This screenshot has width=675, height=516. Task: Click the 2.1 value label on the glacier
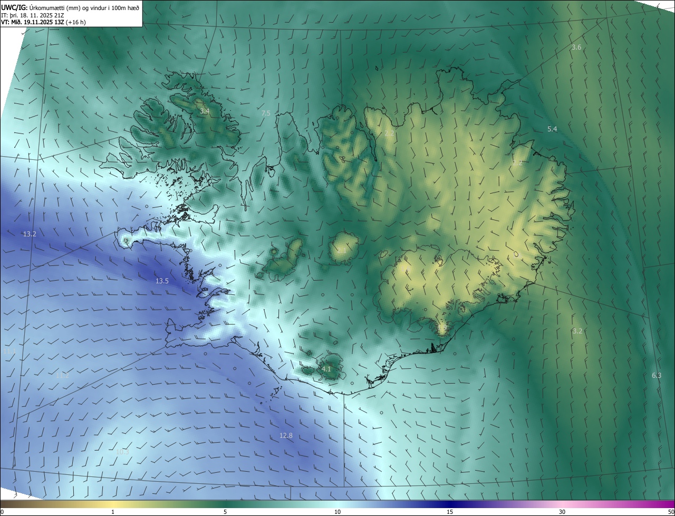(x=342, y=251)
